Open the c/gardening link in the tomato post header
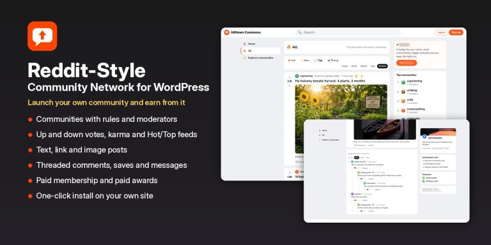 click(306, 76)
